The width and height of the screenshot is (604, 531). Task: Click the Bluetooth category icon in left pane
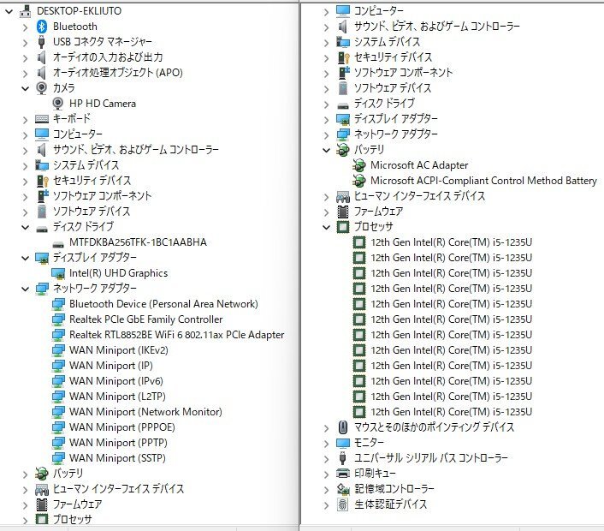(x=42, y=27)
